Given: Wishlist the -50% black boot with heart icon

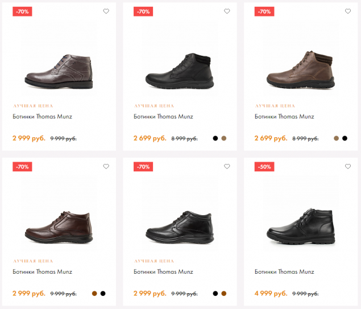Looking at the screenshot, I should (348, 166).
